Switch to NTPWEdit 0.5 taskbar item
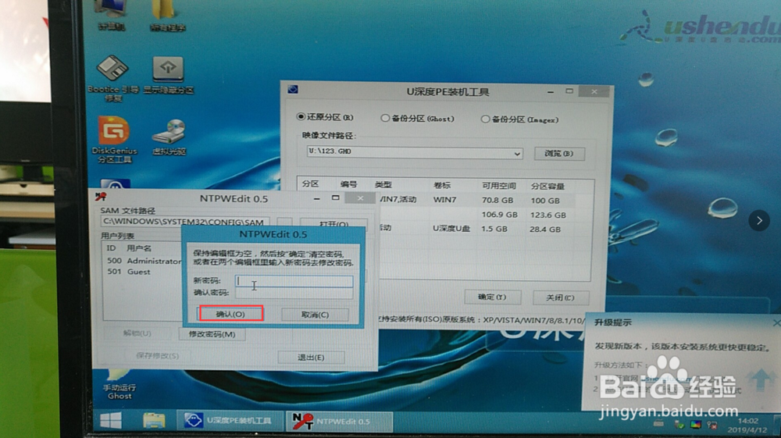 point(341,422)
